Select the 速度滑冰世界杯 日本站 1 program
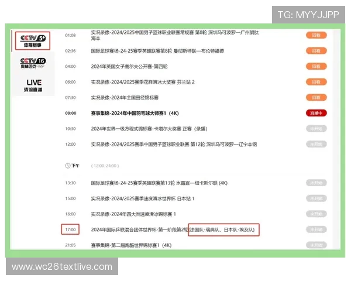 [143, 198]
